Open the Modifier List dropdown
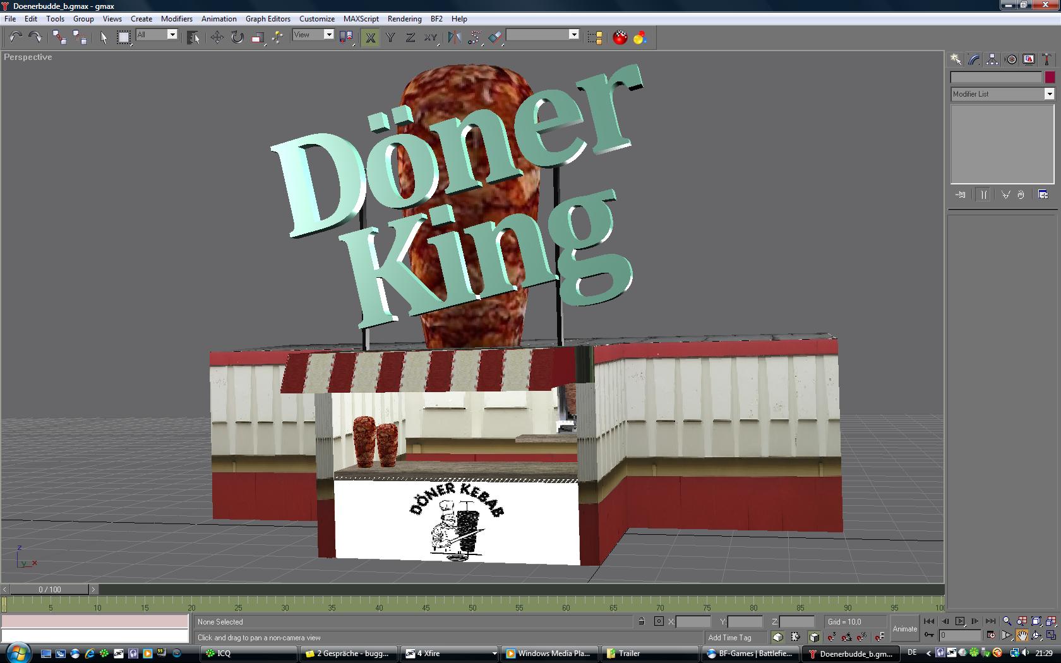Viewport: 1061px width, 663px height. click(1002, 93)
